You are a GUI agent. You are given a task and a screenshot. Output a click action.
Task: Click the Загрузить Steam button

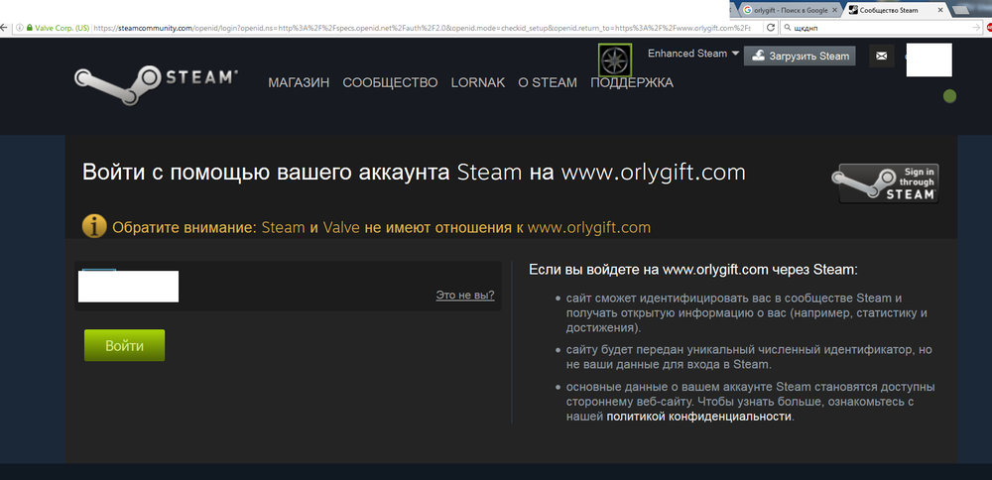tap(802, 56)
